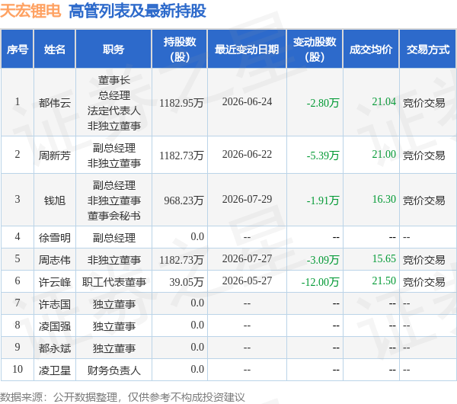457x404 pixels.
Task: Click 独立董事 in 凌国强's row
Action: (114, 326)
